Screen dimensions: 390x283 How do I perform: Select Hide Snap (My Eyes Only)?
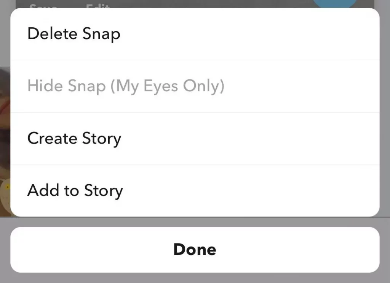coord(195,86)
